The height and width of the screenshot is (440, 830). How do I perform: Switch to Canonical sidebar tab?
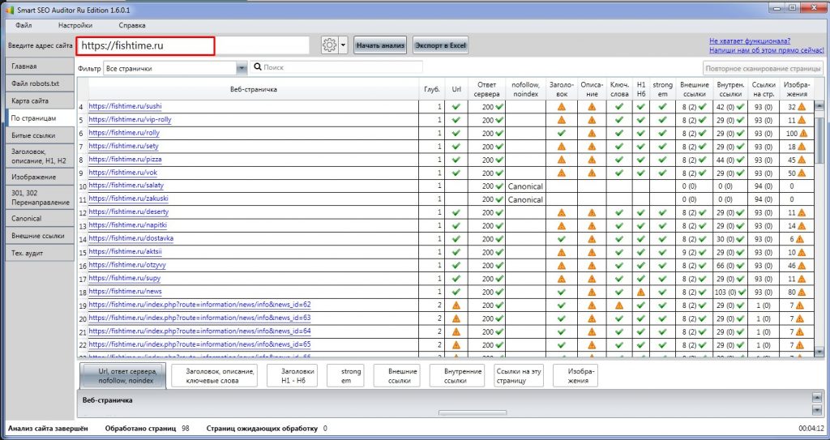click(x=40, y=218)
